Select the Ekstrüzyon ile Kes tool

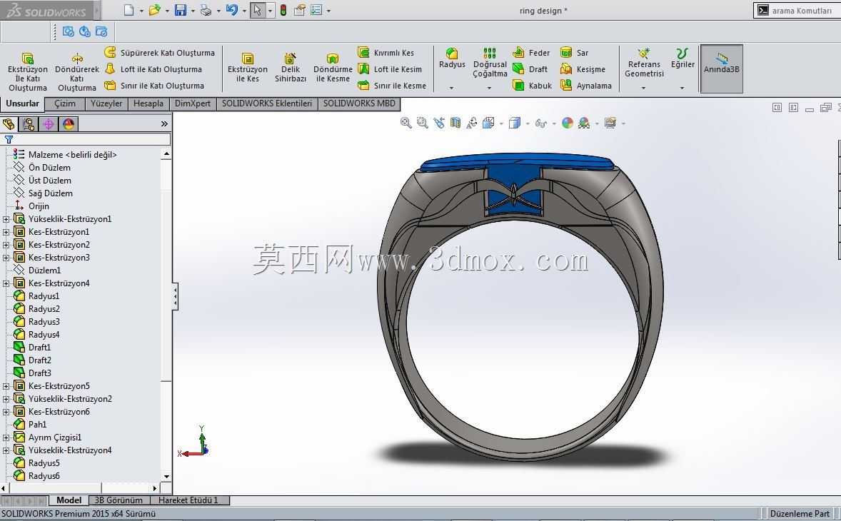(247, 68)
